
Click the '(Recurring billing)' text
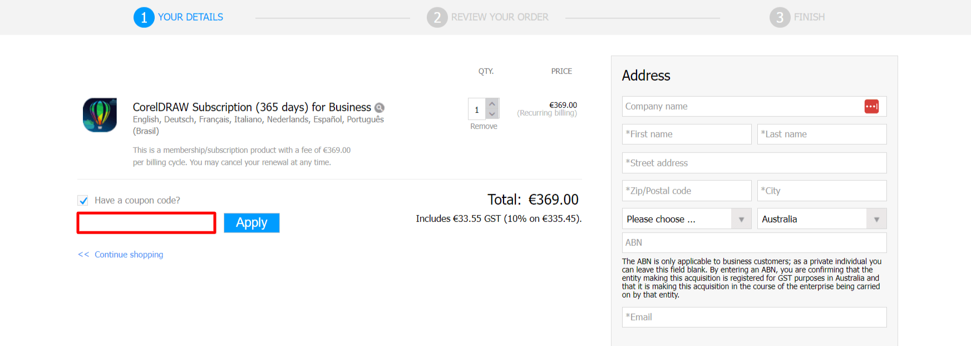point(547,113)
